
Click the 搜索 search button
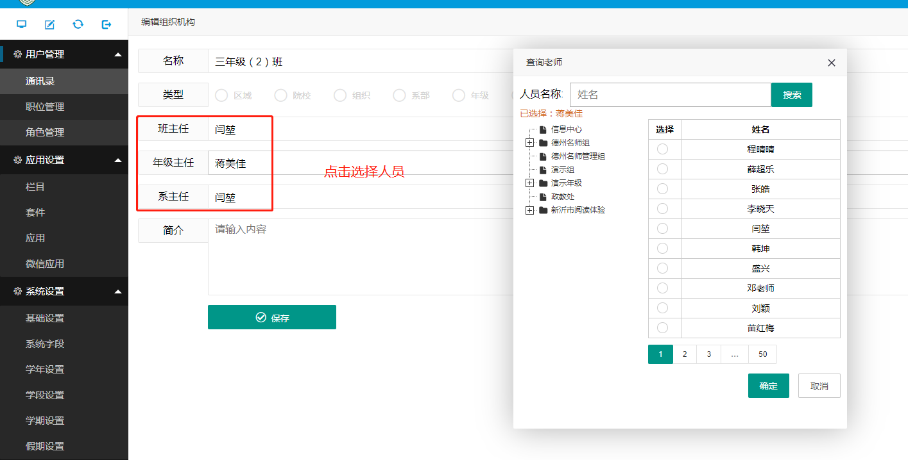(792, 95)
